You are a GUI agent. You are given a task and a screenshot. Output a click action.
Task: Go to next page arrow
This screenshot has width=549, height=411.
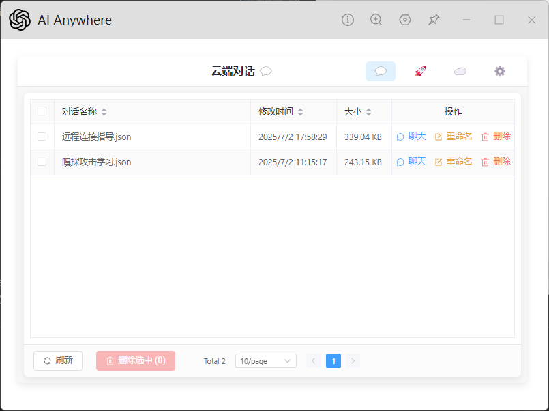pyautogui.click(x=353, y=361)
